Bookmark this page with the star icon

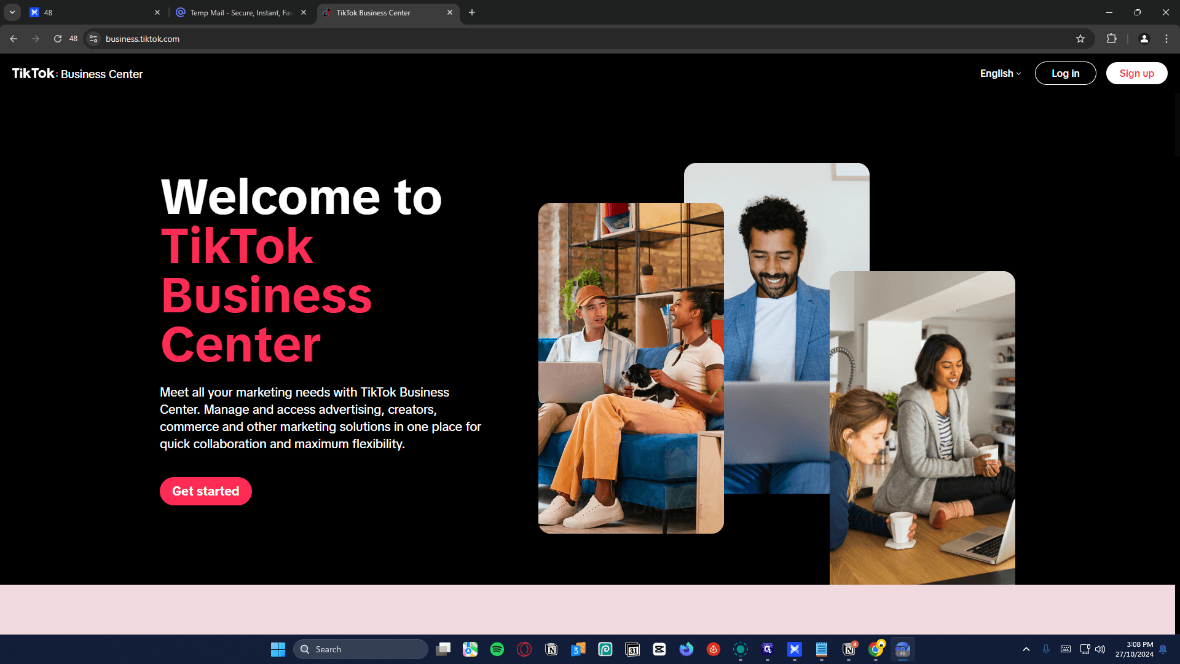pos(1080,39)
